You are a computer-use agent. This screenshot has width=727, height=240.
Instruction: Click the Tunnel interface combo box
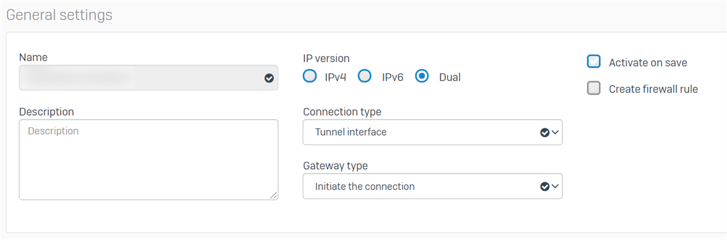click(433, 132)
